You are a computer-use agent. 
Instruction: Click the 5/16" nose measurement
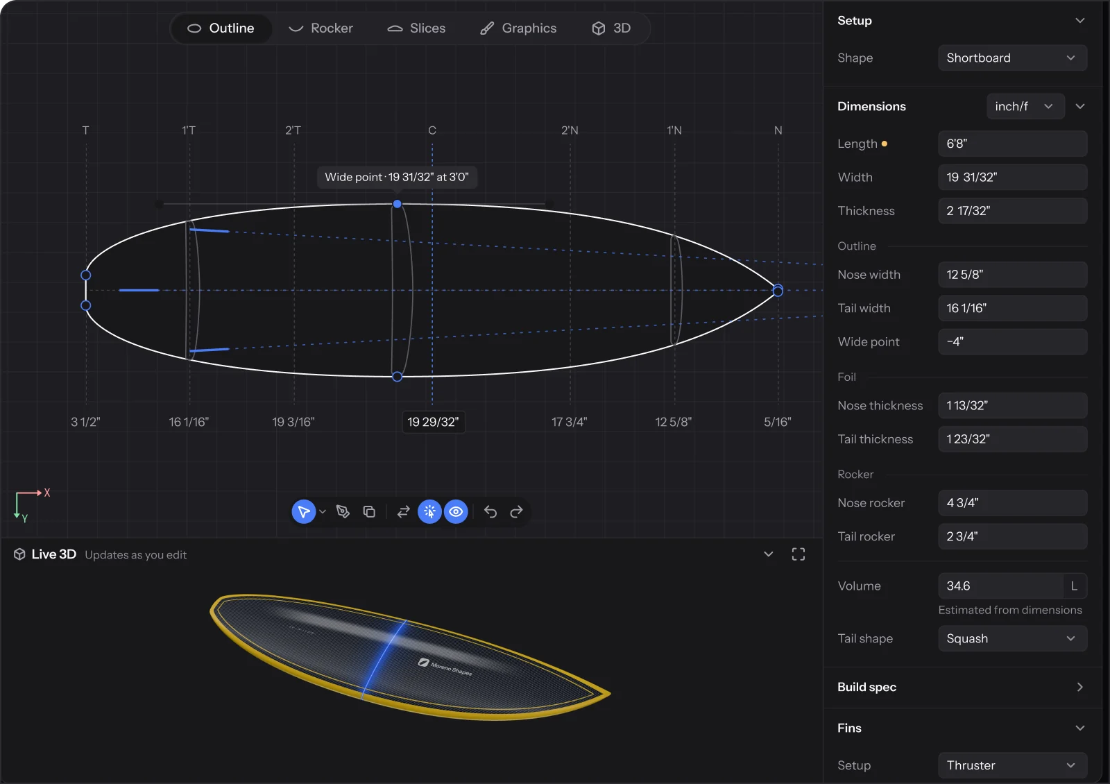778,422
